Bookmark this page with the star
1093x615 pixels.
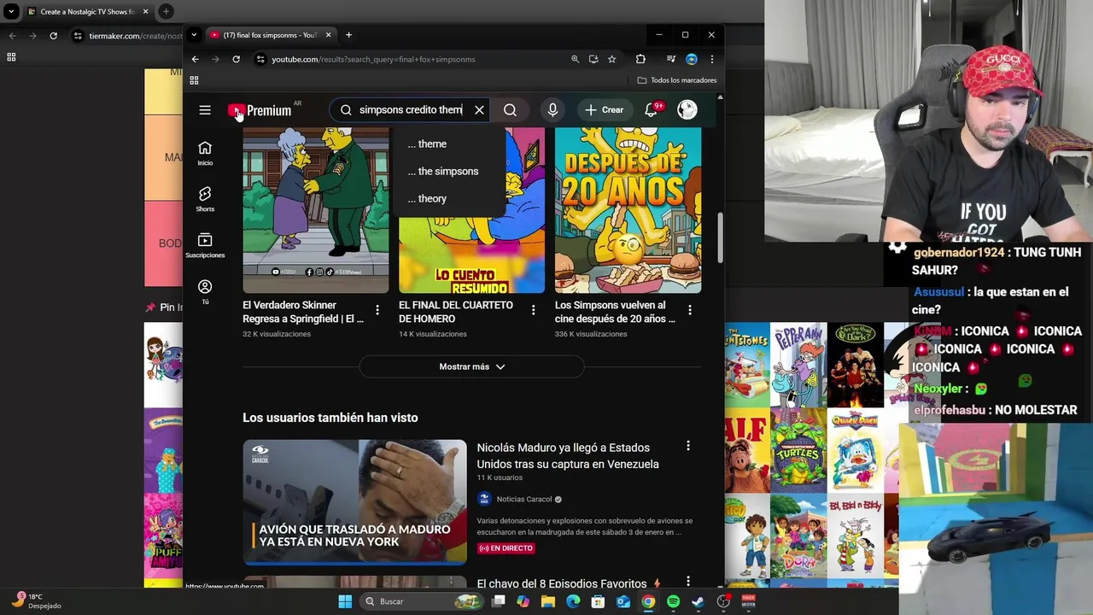(612, 59)
